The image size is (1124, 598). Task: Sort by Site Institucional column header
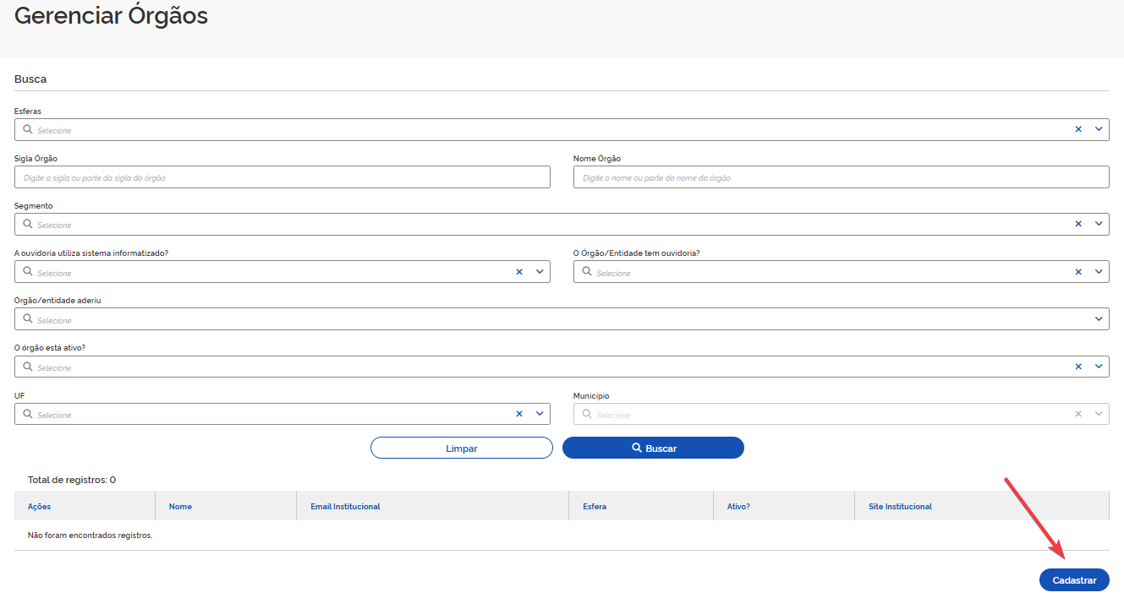[900, 507]
